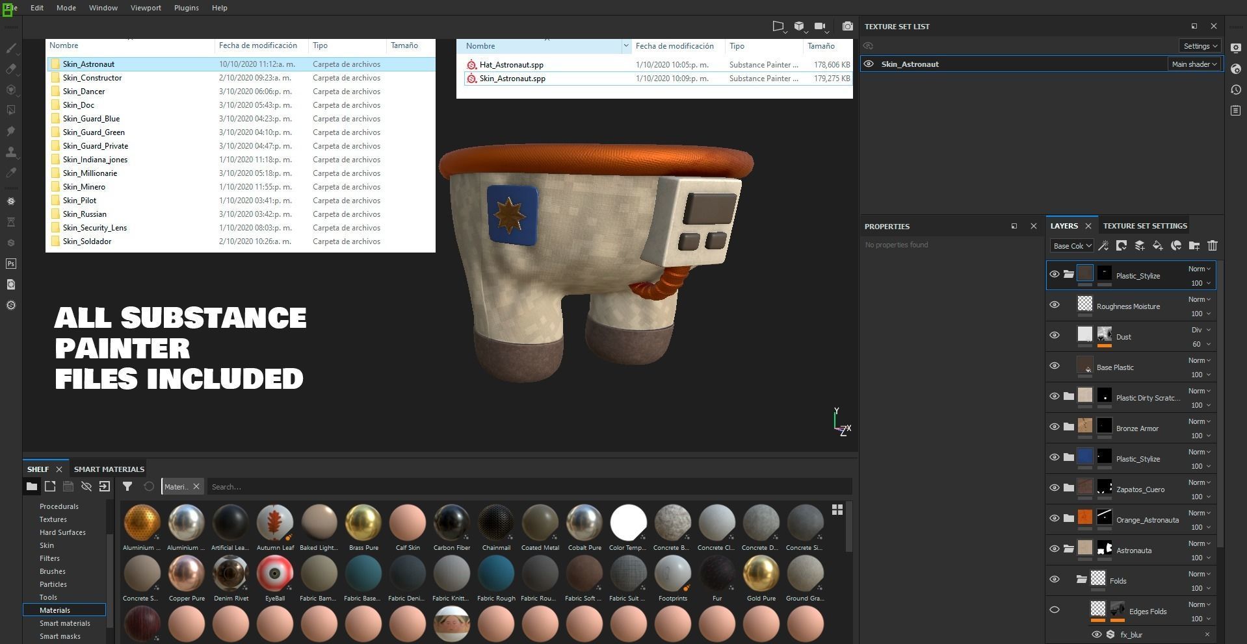Open the Plugins menu
1247x644 pixels.
[x=187, y=8]
